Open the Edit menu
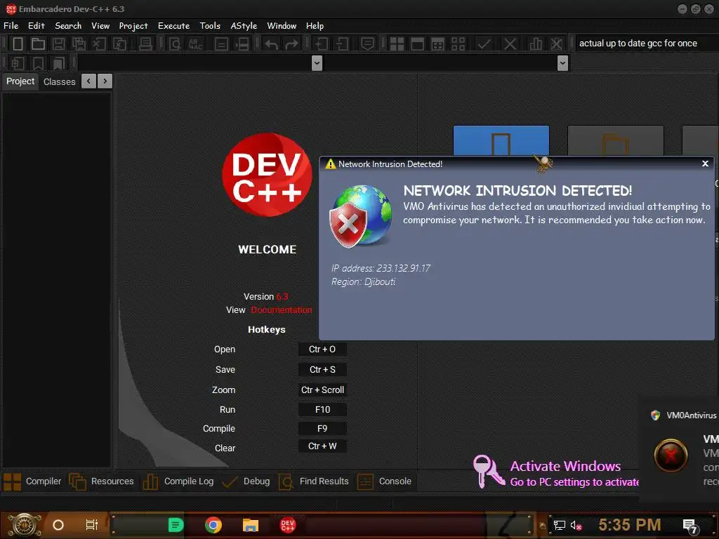Screen dimensions: 719x539 tap(37, 26)
